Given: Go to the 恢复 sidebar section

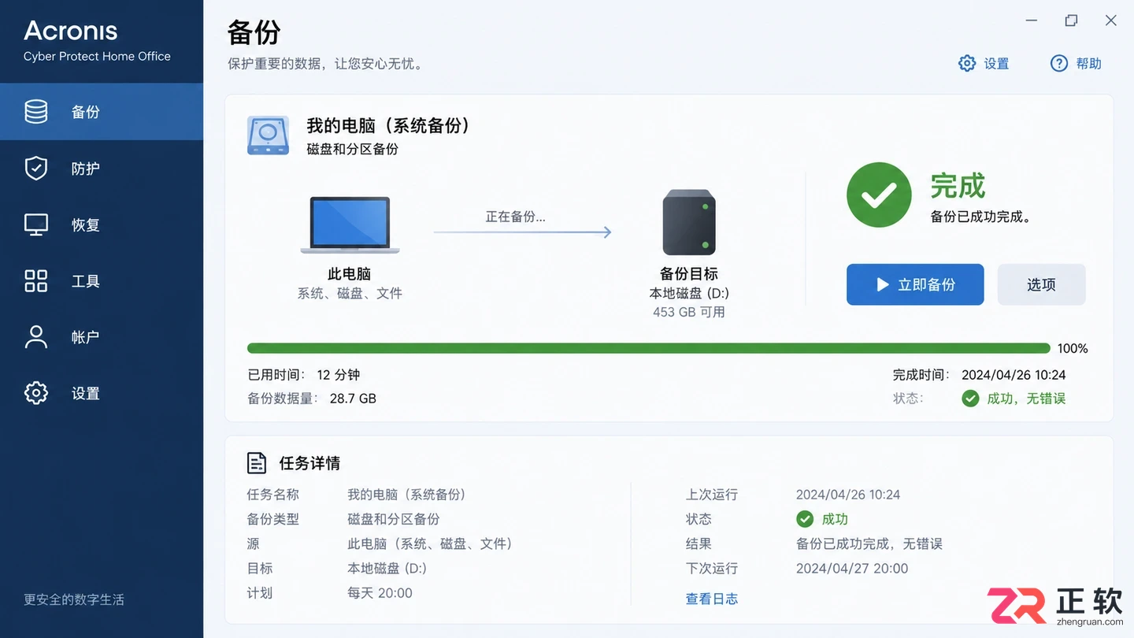Looking at the screenshot, I should coord(102,224).
